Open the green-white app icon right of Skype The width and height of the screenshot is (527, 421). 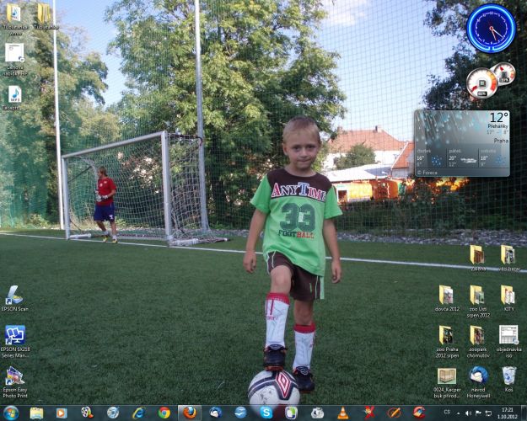pyautogui.click(x=292, y=413)
